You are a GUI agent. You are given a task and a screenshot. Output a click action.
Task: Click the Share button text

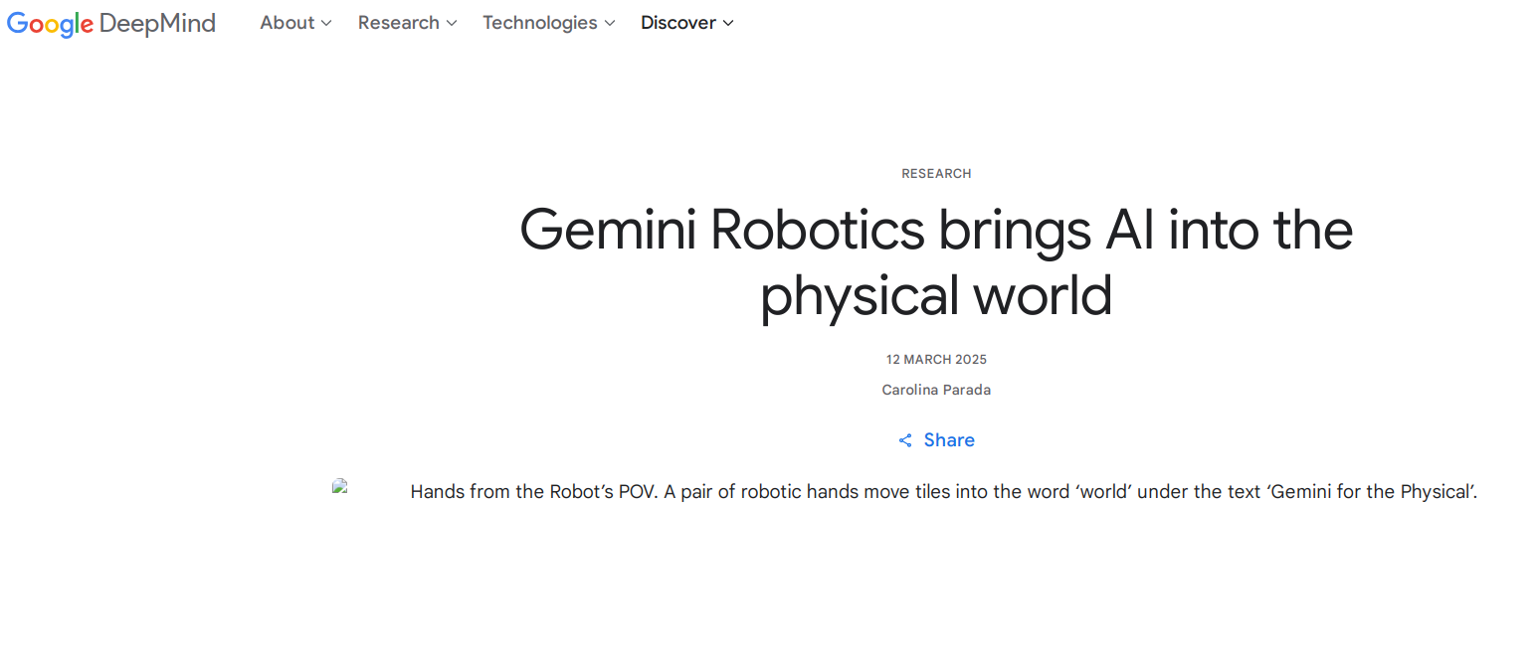coord(949,440)
